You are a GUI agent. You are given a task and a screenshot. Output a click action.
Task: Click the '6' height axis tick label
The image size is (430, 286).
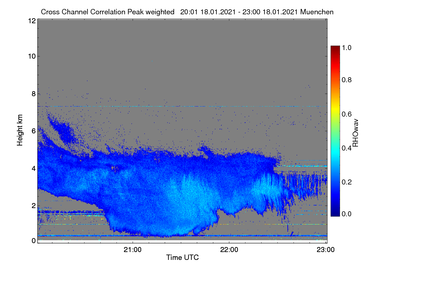click(33, 131)
